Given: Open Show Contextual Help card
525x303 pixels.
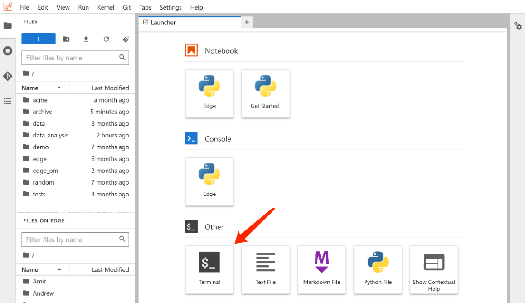Looking at the screenshot, I should click(x=434, y=270).
